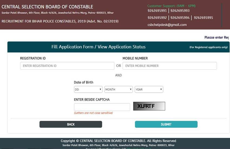Open the DD day dropdown
The height and width of the screenshot is (149, 230).
[x=88, y=89]
